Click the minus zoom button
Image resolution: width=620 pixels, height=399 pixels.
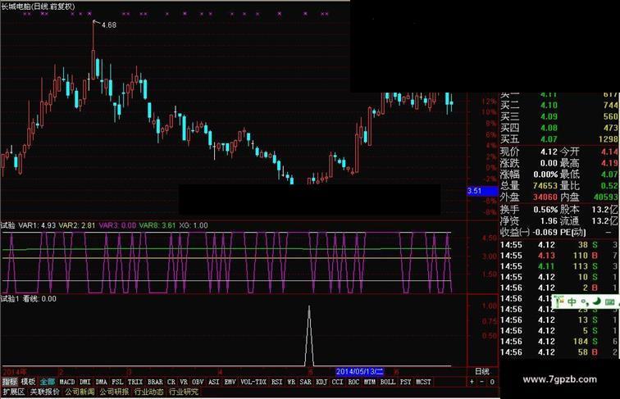[x=481, y=382]
